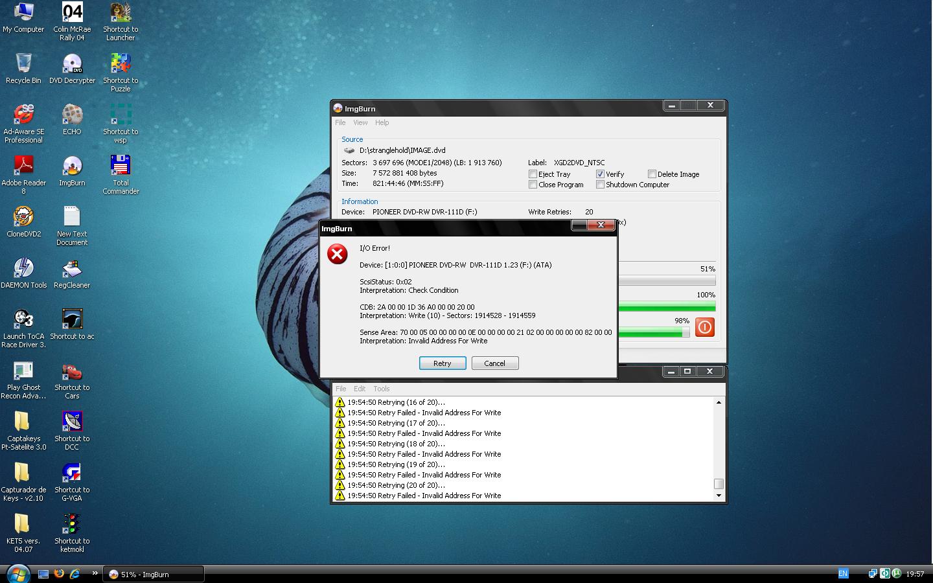Open Shortcut to Cars icon
Image resolution: width=933 pixels, height=583 pixels.
(x=72, y=380)
